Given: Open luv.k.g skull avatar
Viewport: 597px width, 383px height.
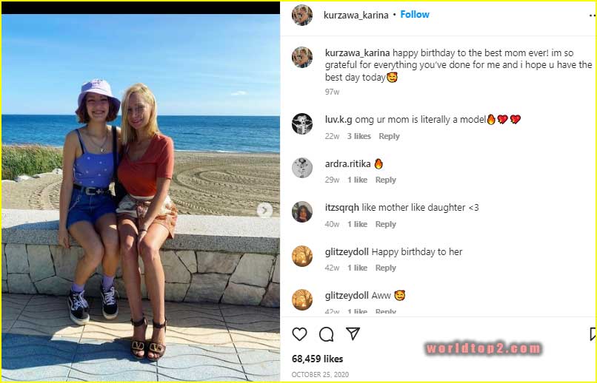Looking at the screenshot, I should [302, 123].
